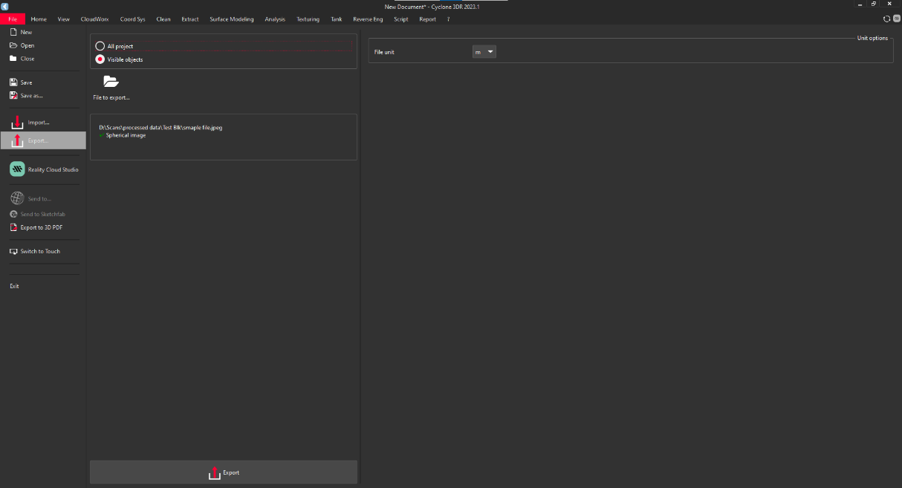Click the Import... label

(39, 122)
